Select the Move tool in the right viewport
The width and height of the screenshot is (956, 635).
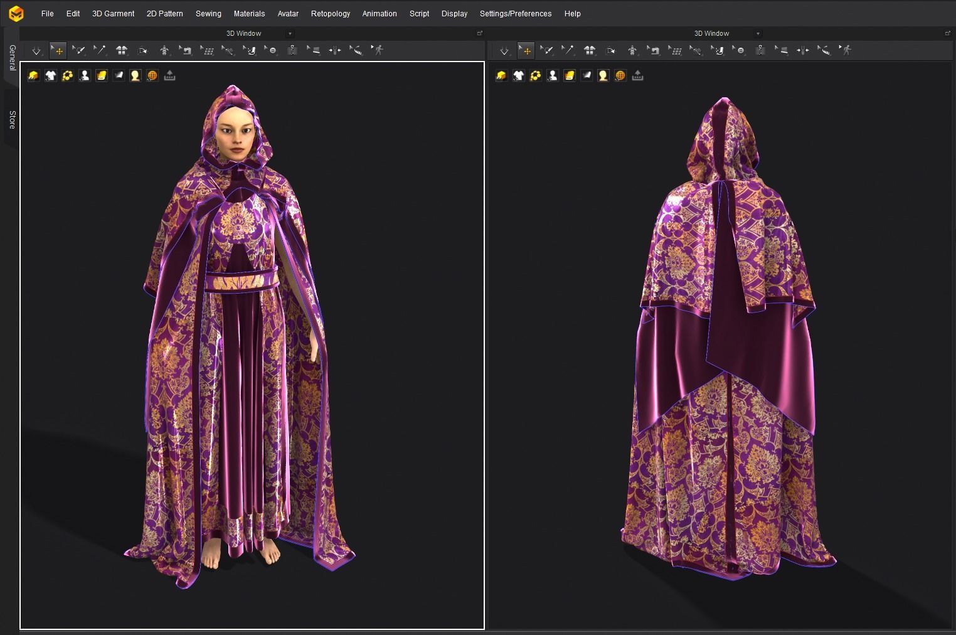tap(526, 50)
